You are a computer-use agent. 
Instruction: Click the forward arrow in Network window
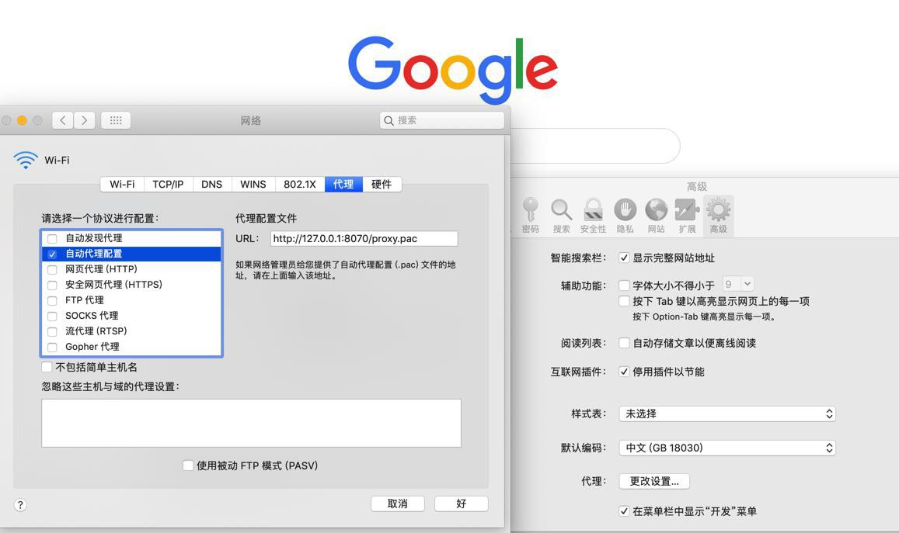click(x=84, y=120)
